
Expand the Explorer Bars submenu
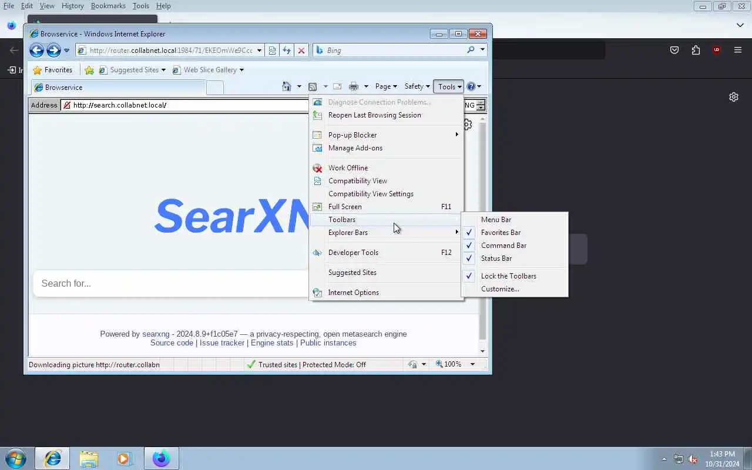(x=387, y=233)
